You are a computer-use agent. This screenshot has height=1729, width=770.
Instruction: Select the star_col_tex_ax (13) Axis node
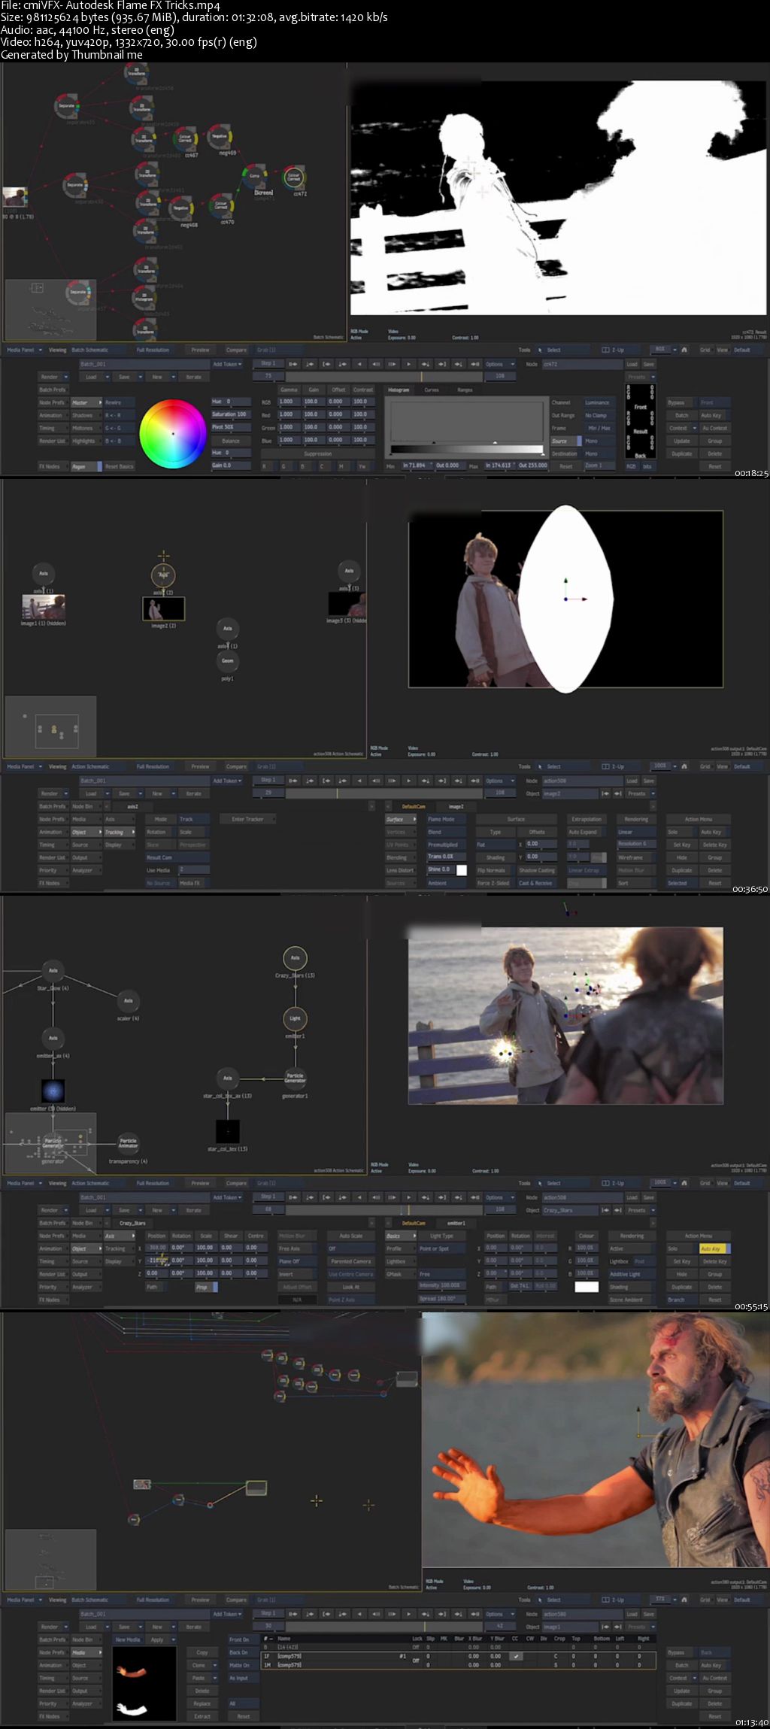click(x=227, y=1078)
